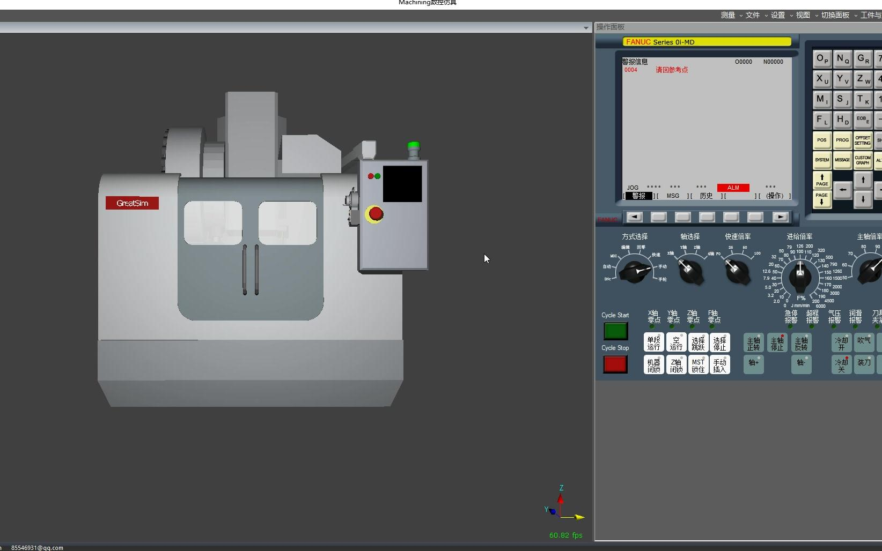882x551 pixels.
Task: Click the cursor left arrow key
Action: pyautogui.click(x=842, y=190)
